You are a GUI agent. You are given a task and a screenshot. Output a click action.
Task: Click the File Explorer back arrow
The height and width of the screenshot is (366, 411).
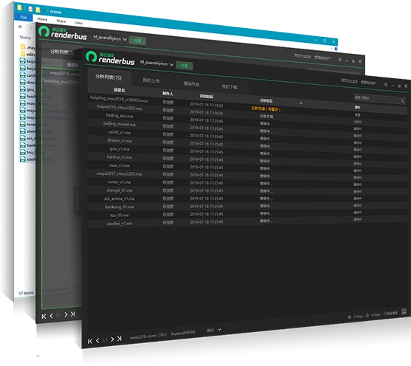(x=21, y=27)
